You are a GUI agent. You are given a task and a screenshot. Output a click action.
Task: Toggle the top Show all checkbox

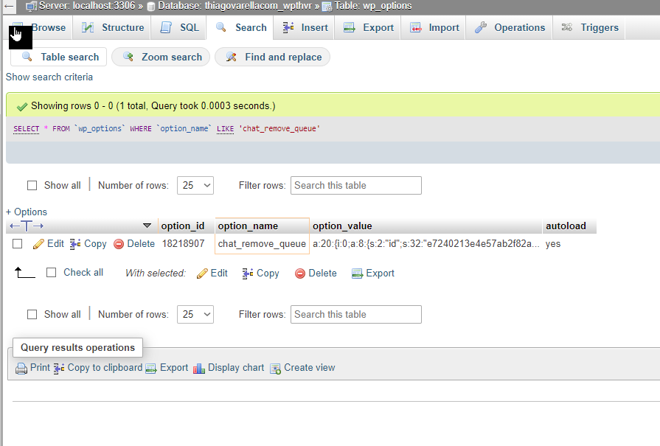(x=32, y=186)
